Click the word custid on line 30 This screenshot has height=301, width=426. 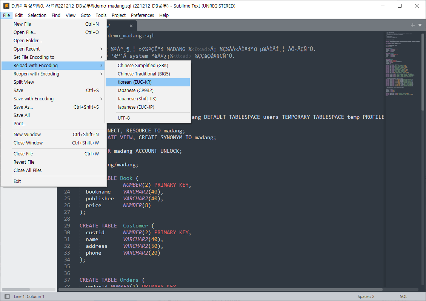point(95,232)
